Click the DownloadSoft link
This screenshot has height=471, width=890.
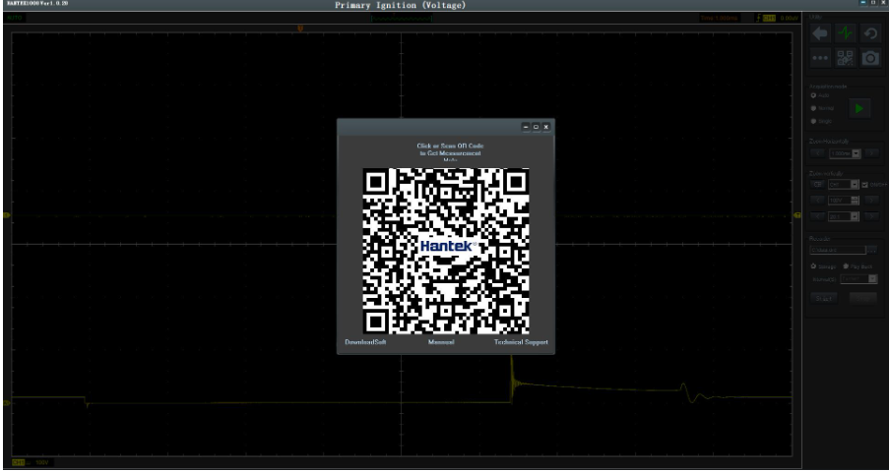[x=365, y=342]
